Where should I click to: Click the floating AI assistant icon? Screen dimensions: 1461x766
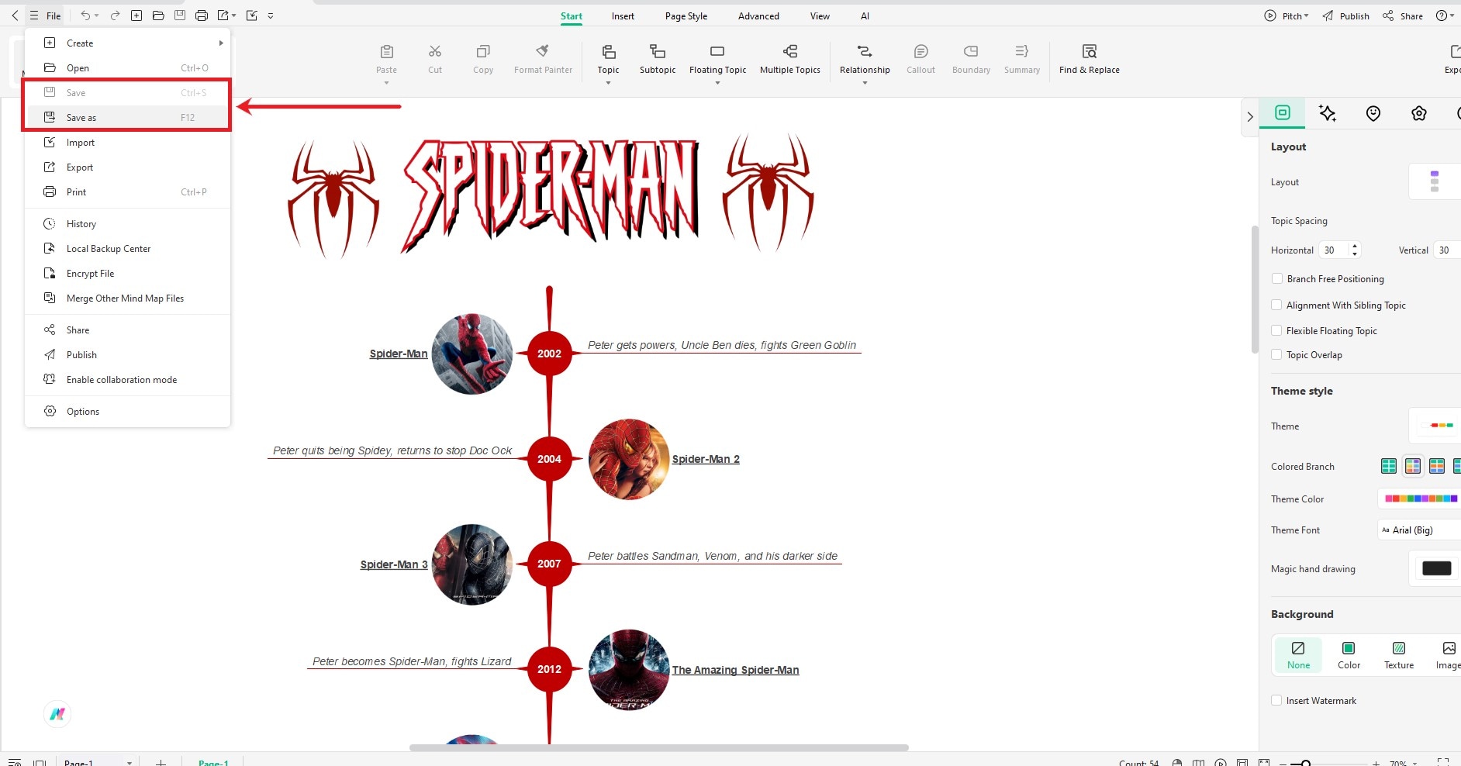pyautogui.click(x=57, y=714)
